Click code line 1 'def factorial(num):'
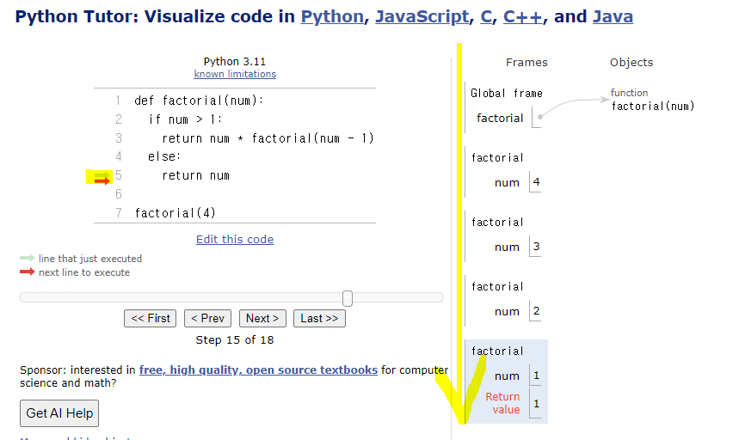 199,101
